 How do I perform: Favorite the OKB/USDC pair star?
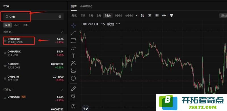tap(5, 53)
